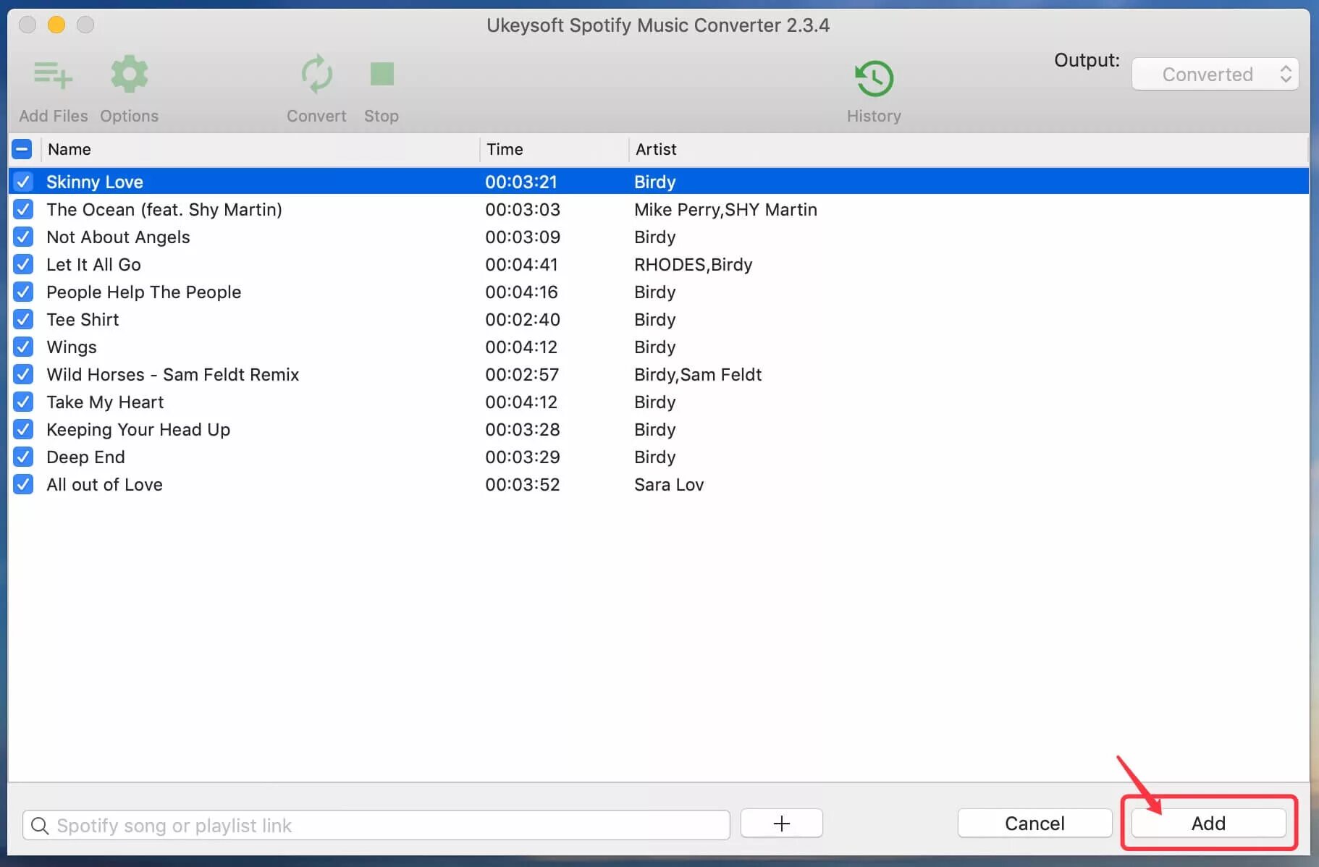Select the song title Skinny Love
The image size is (1319, 867).
tap(95, 182)
